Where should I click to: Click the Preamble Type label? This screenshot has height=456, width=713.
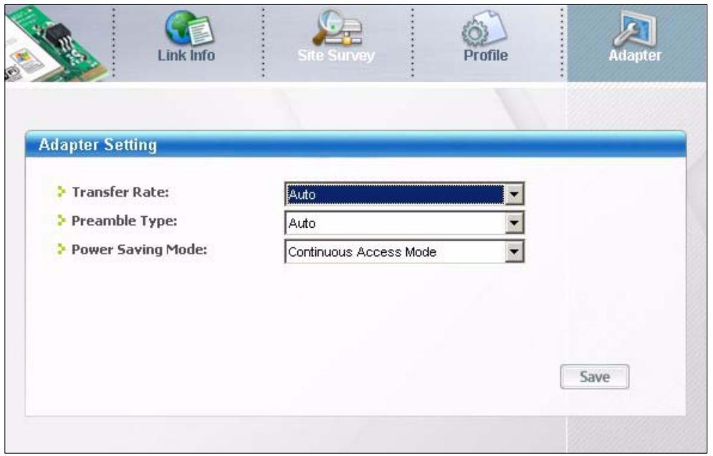tap(125, 220)
